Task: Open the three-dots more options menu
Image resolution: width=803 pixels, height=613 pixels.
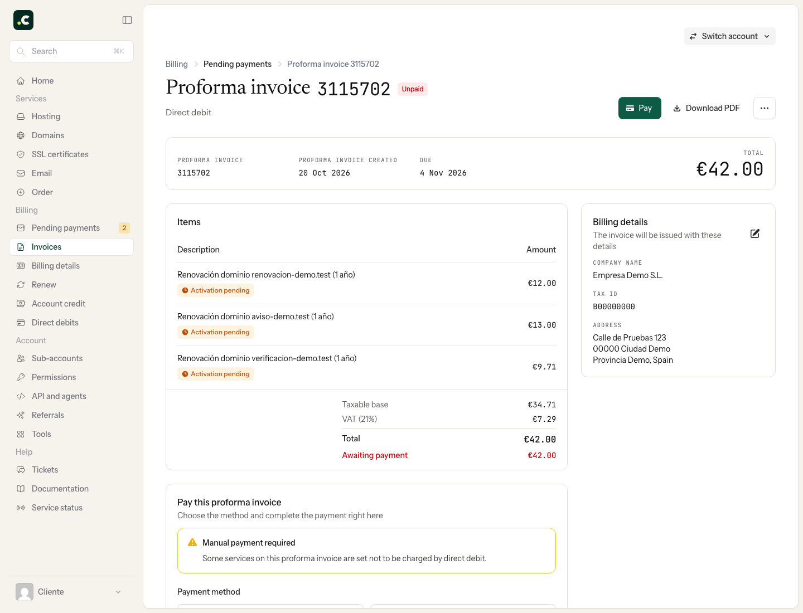Action: click(x=764, y=108)
